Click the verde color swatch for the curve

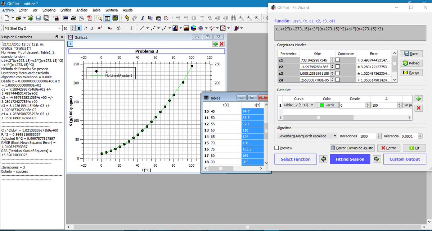click(x=327, y=105)
